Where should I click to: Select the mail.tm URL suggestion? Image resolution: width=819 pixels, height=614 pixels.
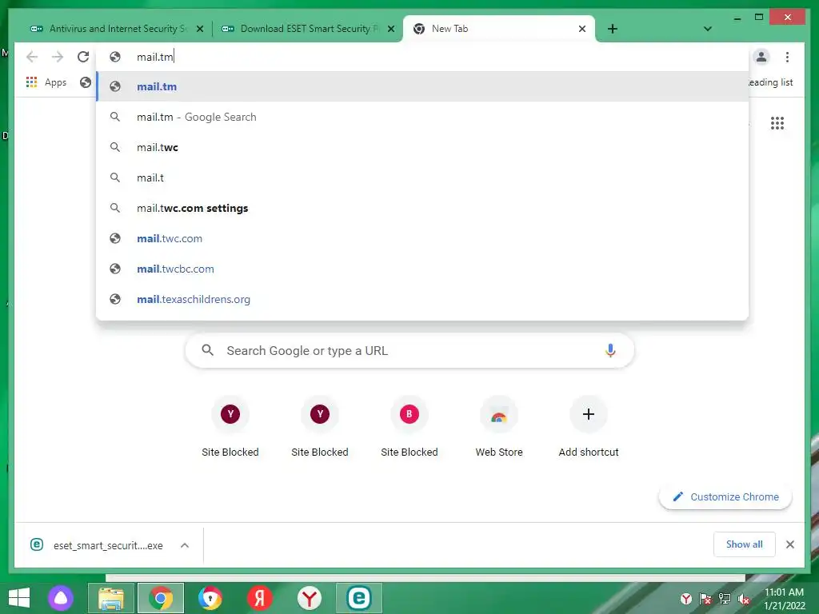[422, 86]
